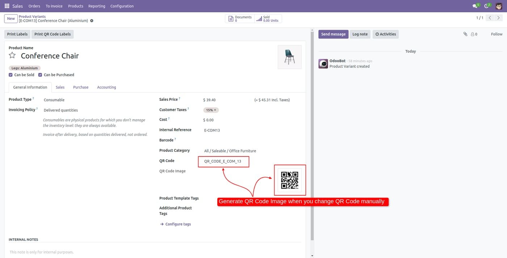Open the user avatar menu

point(499,6)
